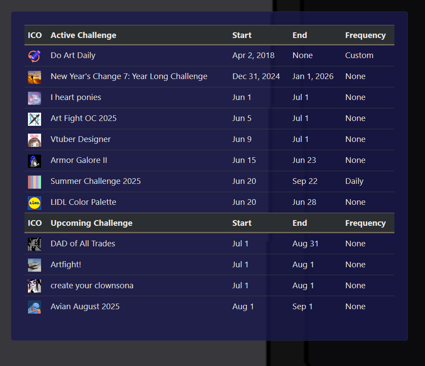Image resolution: width=425 pixels, height=366 pixels.
Task: Click the Jun 9 start date
Action: 242,139
